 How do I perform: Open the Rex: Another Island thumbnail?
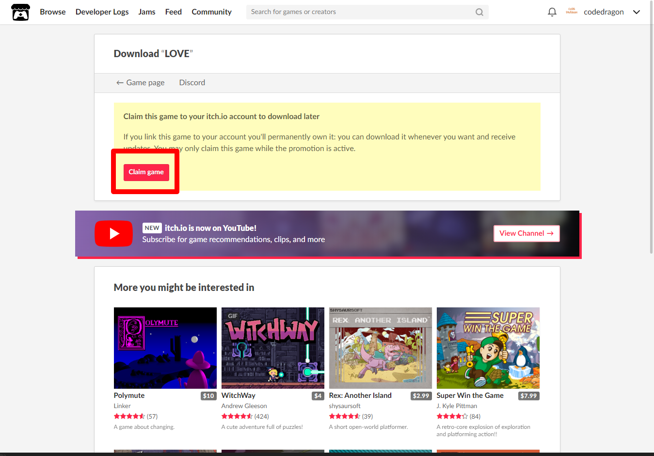pyautogui.click(x=381, y=348)
